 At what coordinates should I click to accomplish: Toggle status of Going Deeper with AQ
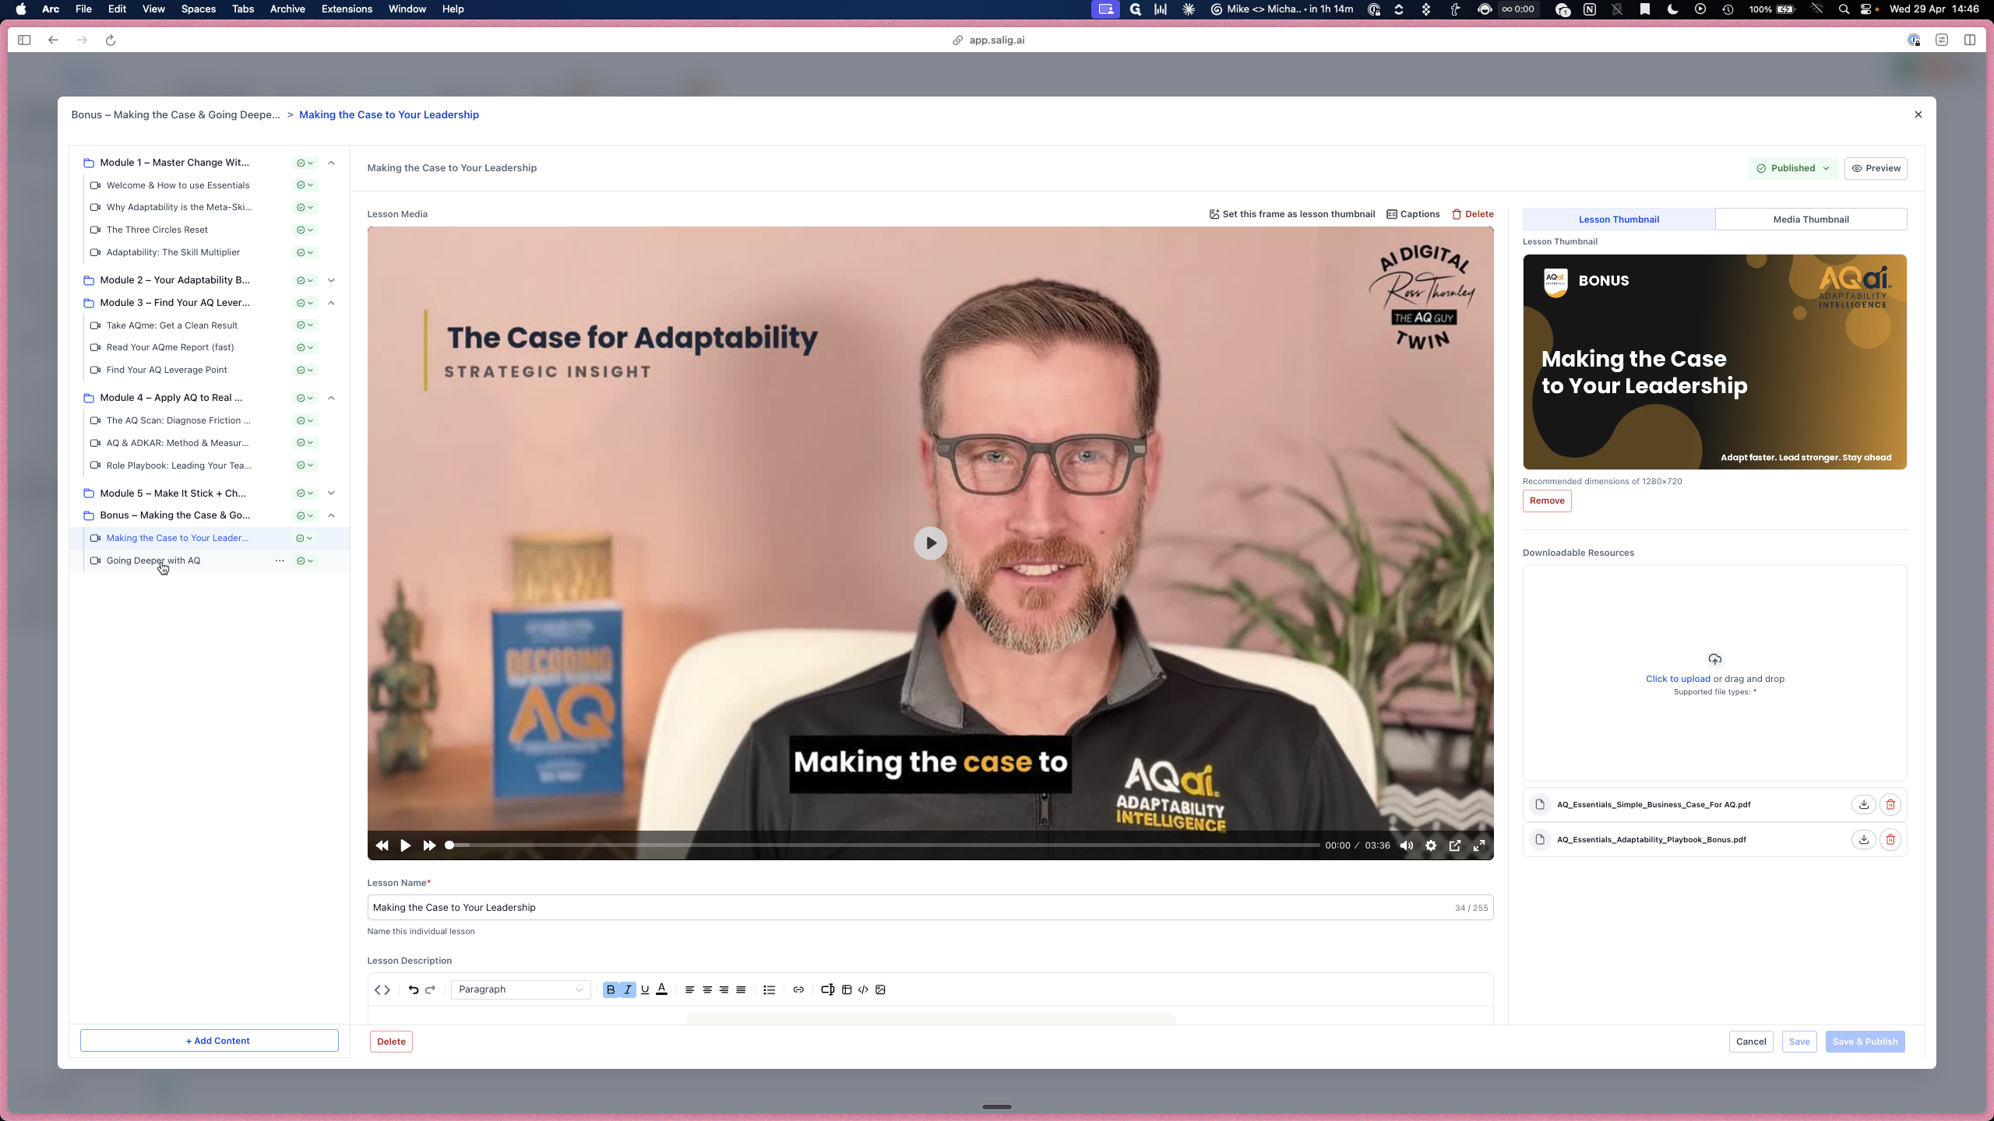[x=305, y=560]
